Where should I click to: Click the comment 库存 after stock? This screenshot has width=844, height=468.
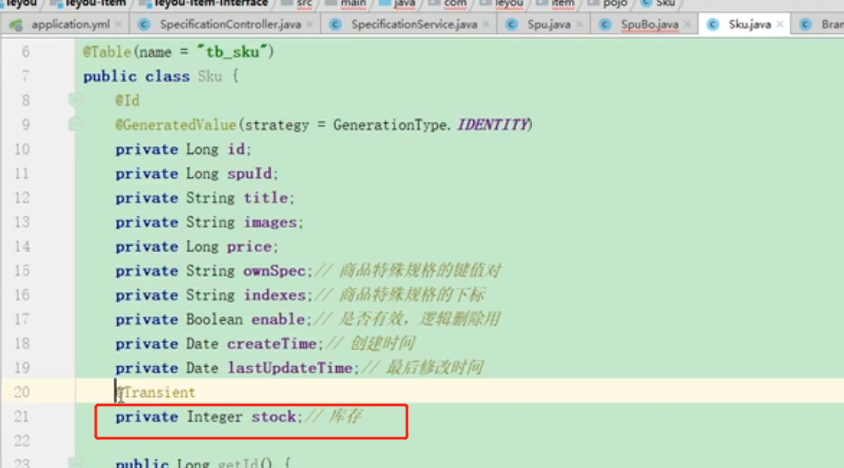click(345, 417)
